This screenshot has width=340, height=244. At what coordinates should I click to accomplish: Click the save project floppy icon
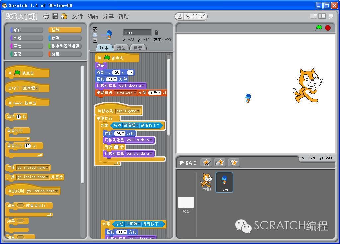(x=55, y=16)
